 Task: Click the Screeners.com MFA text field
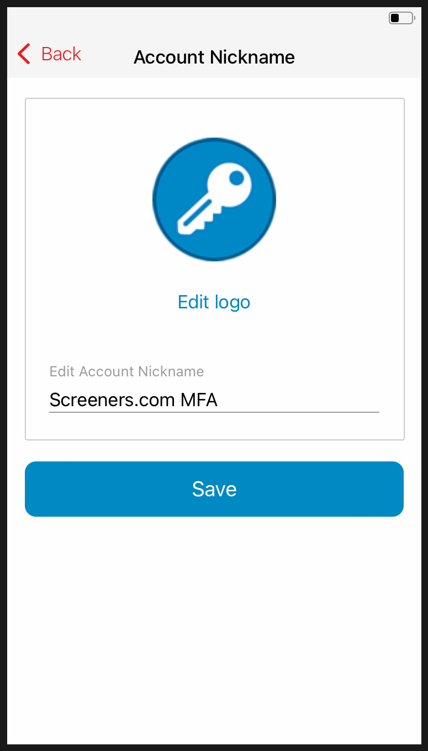[214, 400]
